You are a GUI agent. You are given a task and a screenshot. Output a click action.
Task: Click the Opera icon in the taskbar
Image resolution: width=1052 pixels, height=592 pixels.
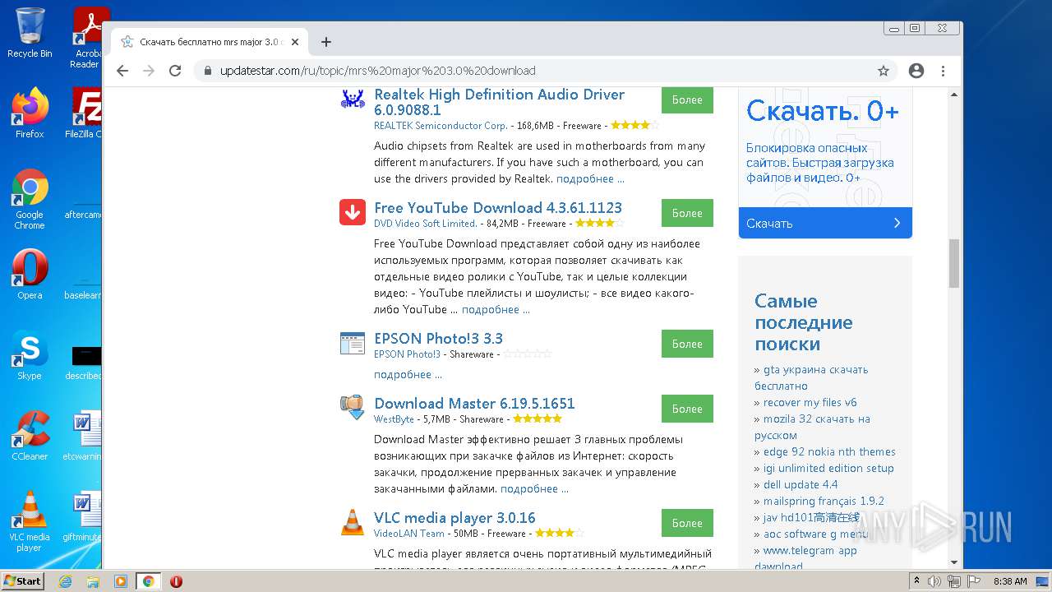coord(176,581)
